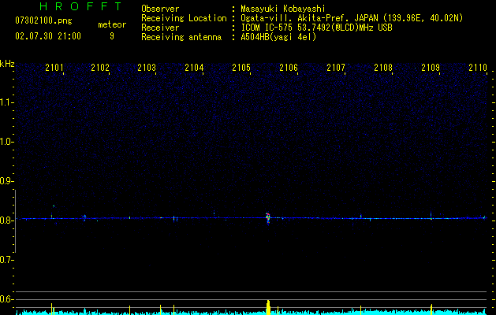Click the 2110 time axis marker
Image resolution: width=496 pixels, height=315 pixels.
[x=478, y=68]
